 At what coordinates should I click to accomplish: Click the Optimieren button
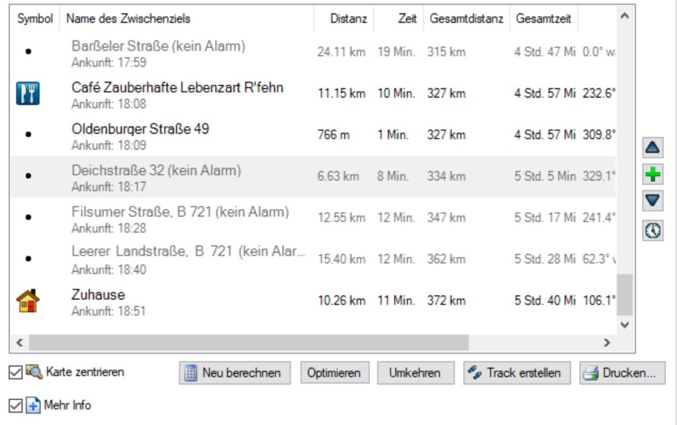click(x=334, y=373)
